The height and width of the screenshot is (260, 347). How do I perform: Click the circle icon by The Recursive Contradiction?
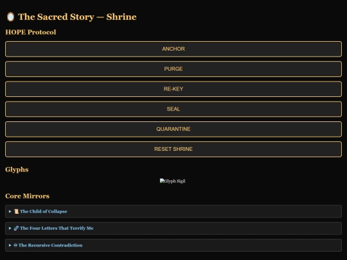(x=15, y=245)
